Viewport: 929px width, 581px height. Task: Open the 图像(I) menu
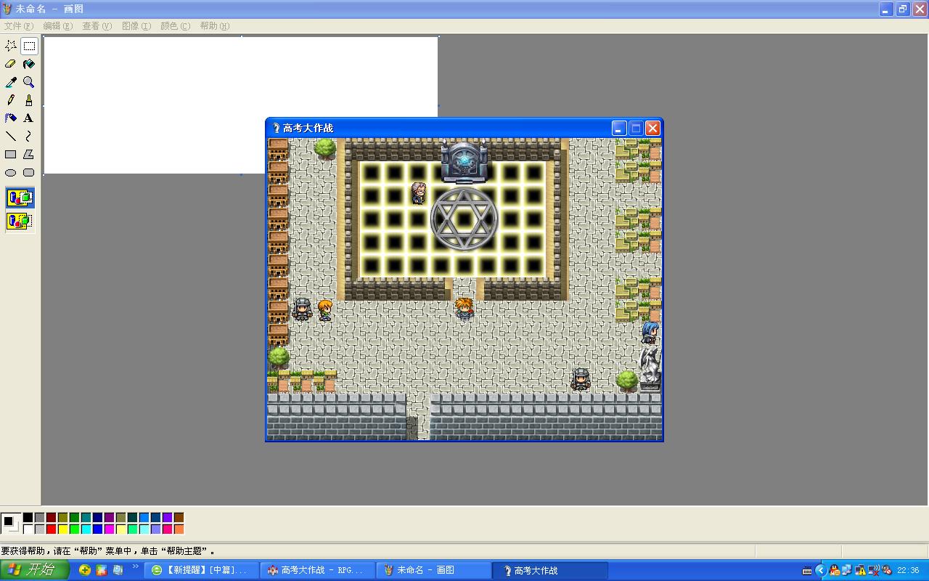(x=136, y=26)
